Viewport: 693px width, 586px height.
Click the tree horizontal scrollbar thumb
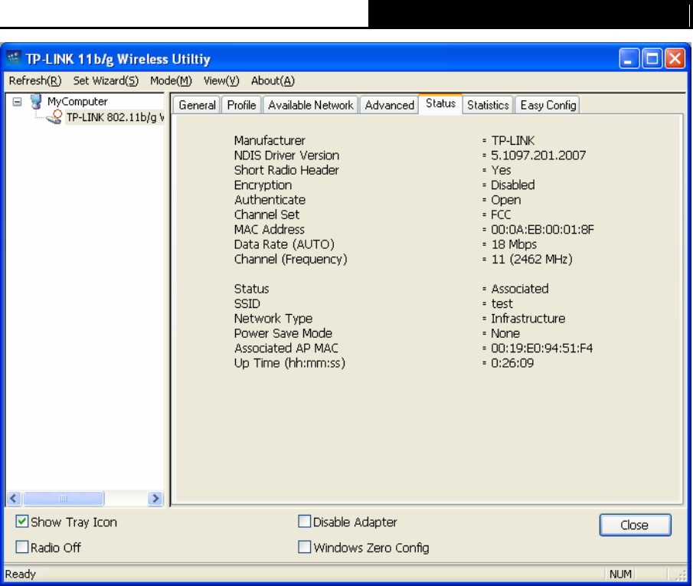[x=64, y=499]
